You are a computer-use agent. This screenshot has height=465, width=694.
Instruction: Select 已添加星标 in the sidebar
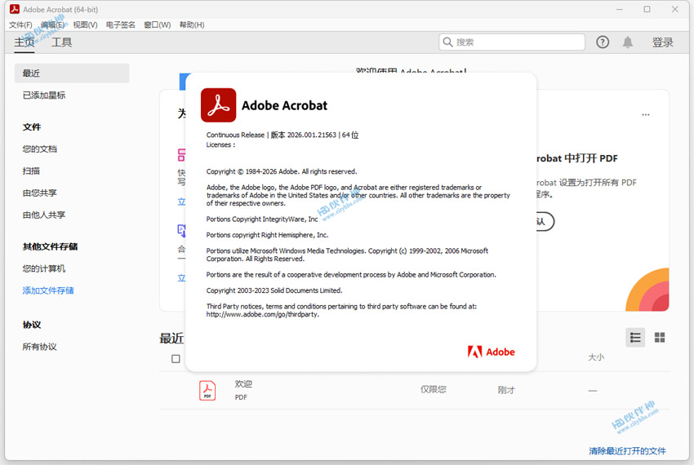(x=44, y=95)
